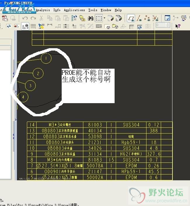Screen dimensions: 190x206
Task: Click the .1M decimal places icon
Action: click(x=99, y=26)
